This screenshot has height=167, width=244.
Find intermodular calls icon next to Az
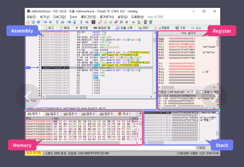click(139, 22)
